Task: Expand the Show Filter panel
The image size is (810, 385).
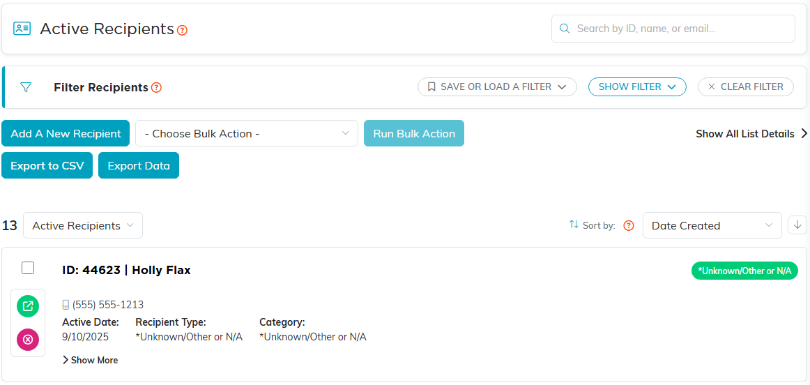Action: (637, 86)
